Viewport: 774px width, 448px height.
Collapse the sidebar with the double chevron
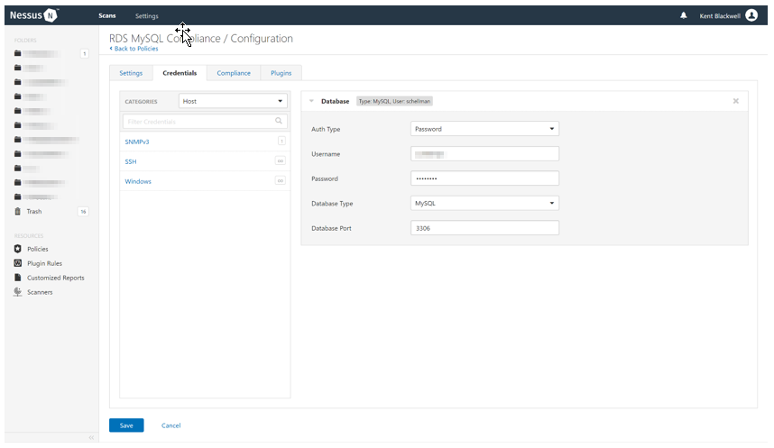(x=91, y=438)
